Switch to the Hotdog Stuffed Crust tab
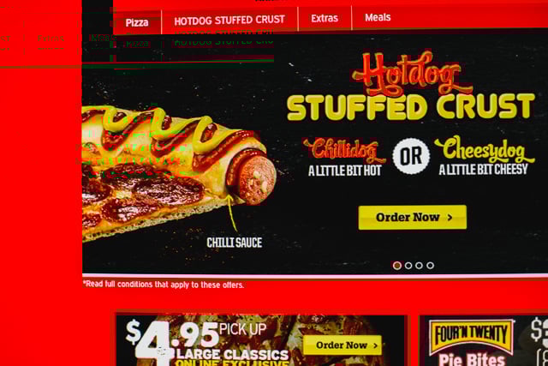The width and height of the screenshot is (548, 366). (x=229, y=21)
